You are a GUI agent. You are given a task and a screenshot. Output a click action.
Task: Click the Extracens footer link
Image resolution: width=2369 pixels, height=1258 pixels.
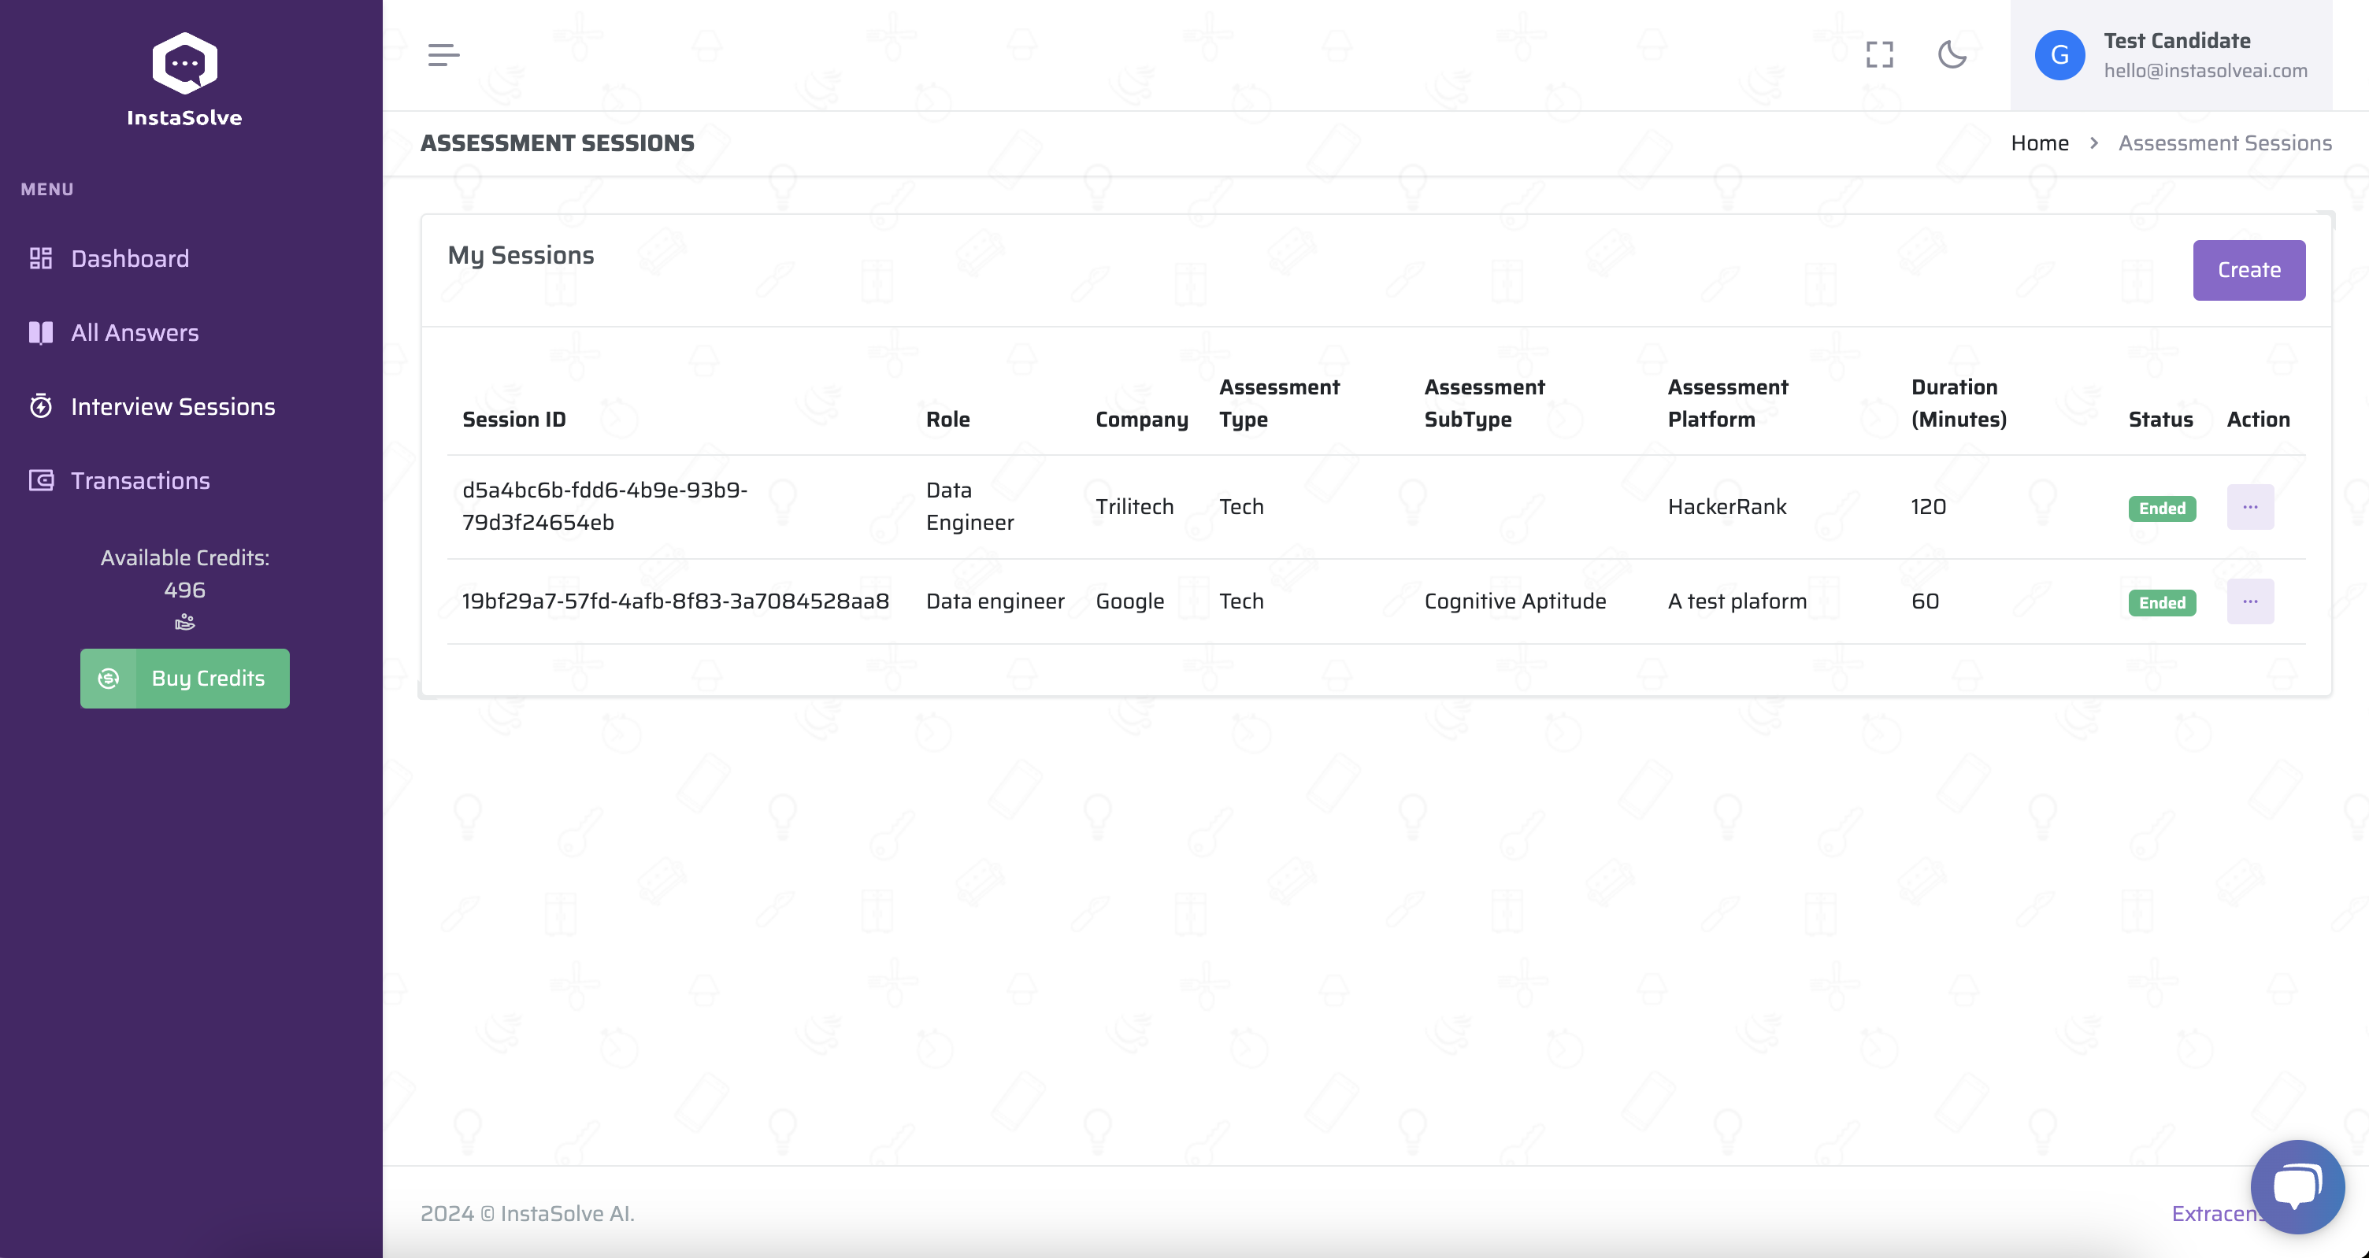tap(2211, 1213)
